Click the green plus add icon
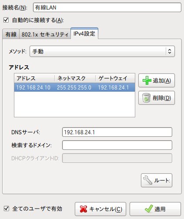This screenshot has width=184, height=219. (147, 80)
